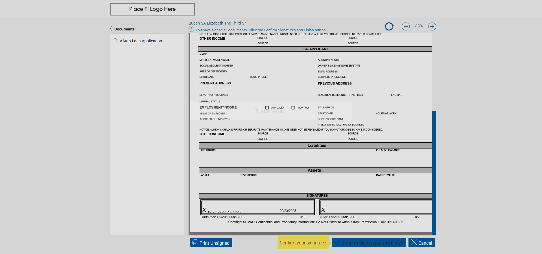The height and width of the screenshot is (254, 542).
Task: Click the co-applicant's signature box
Action: pos(376,207)
